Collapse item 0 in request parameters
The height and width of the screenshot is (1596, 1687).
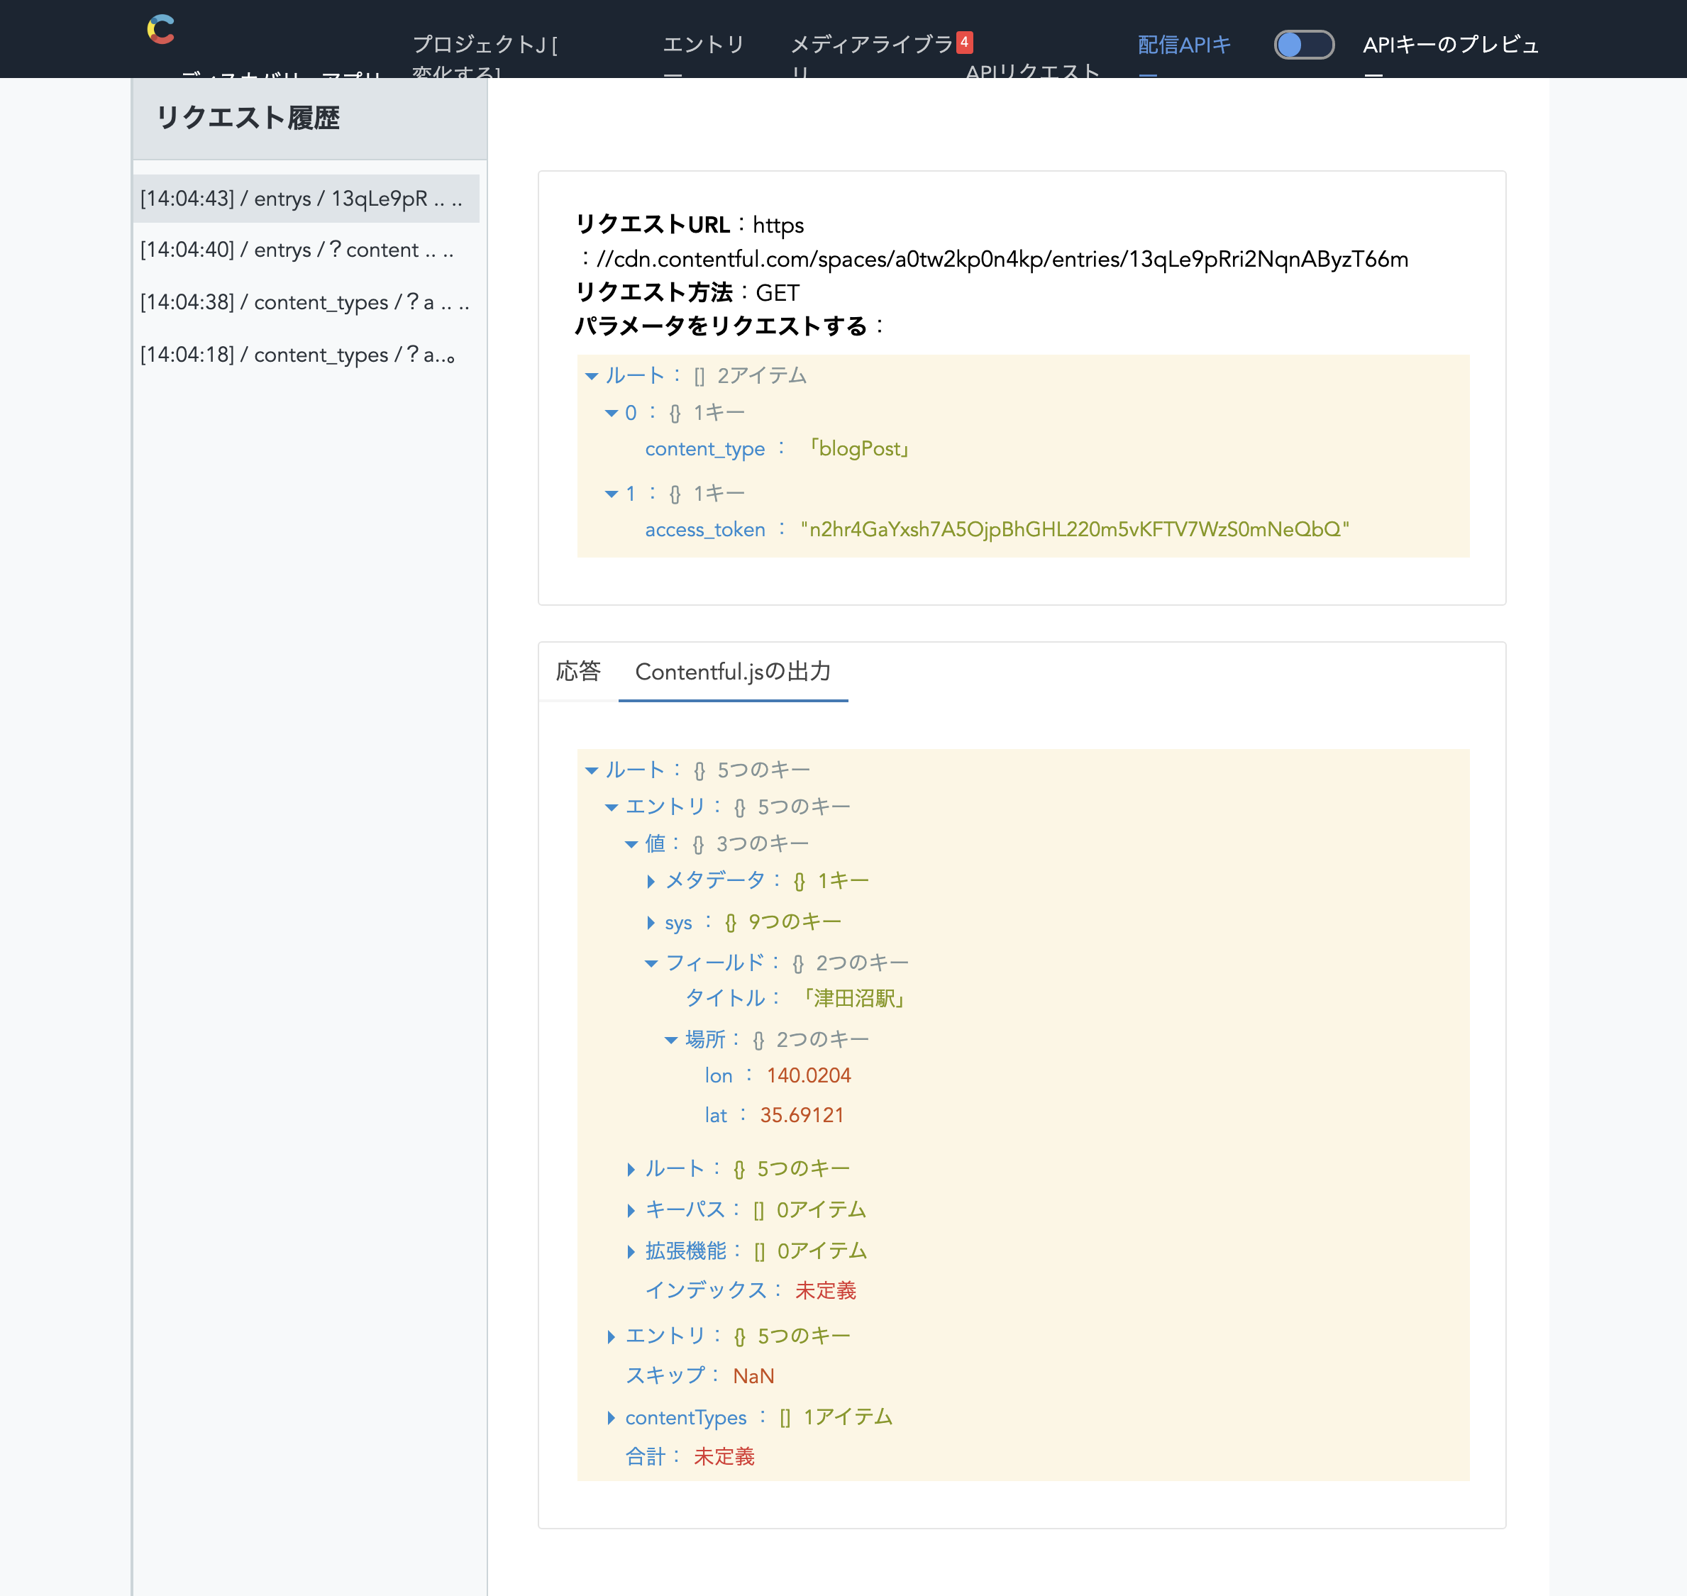[x=611, y=414]
